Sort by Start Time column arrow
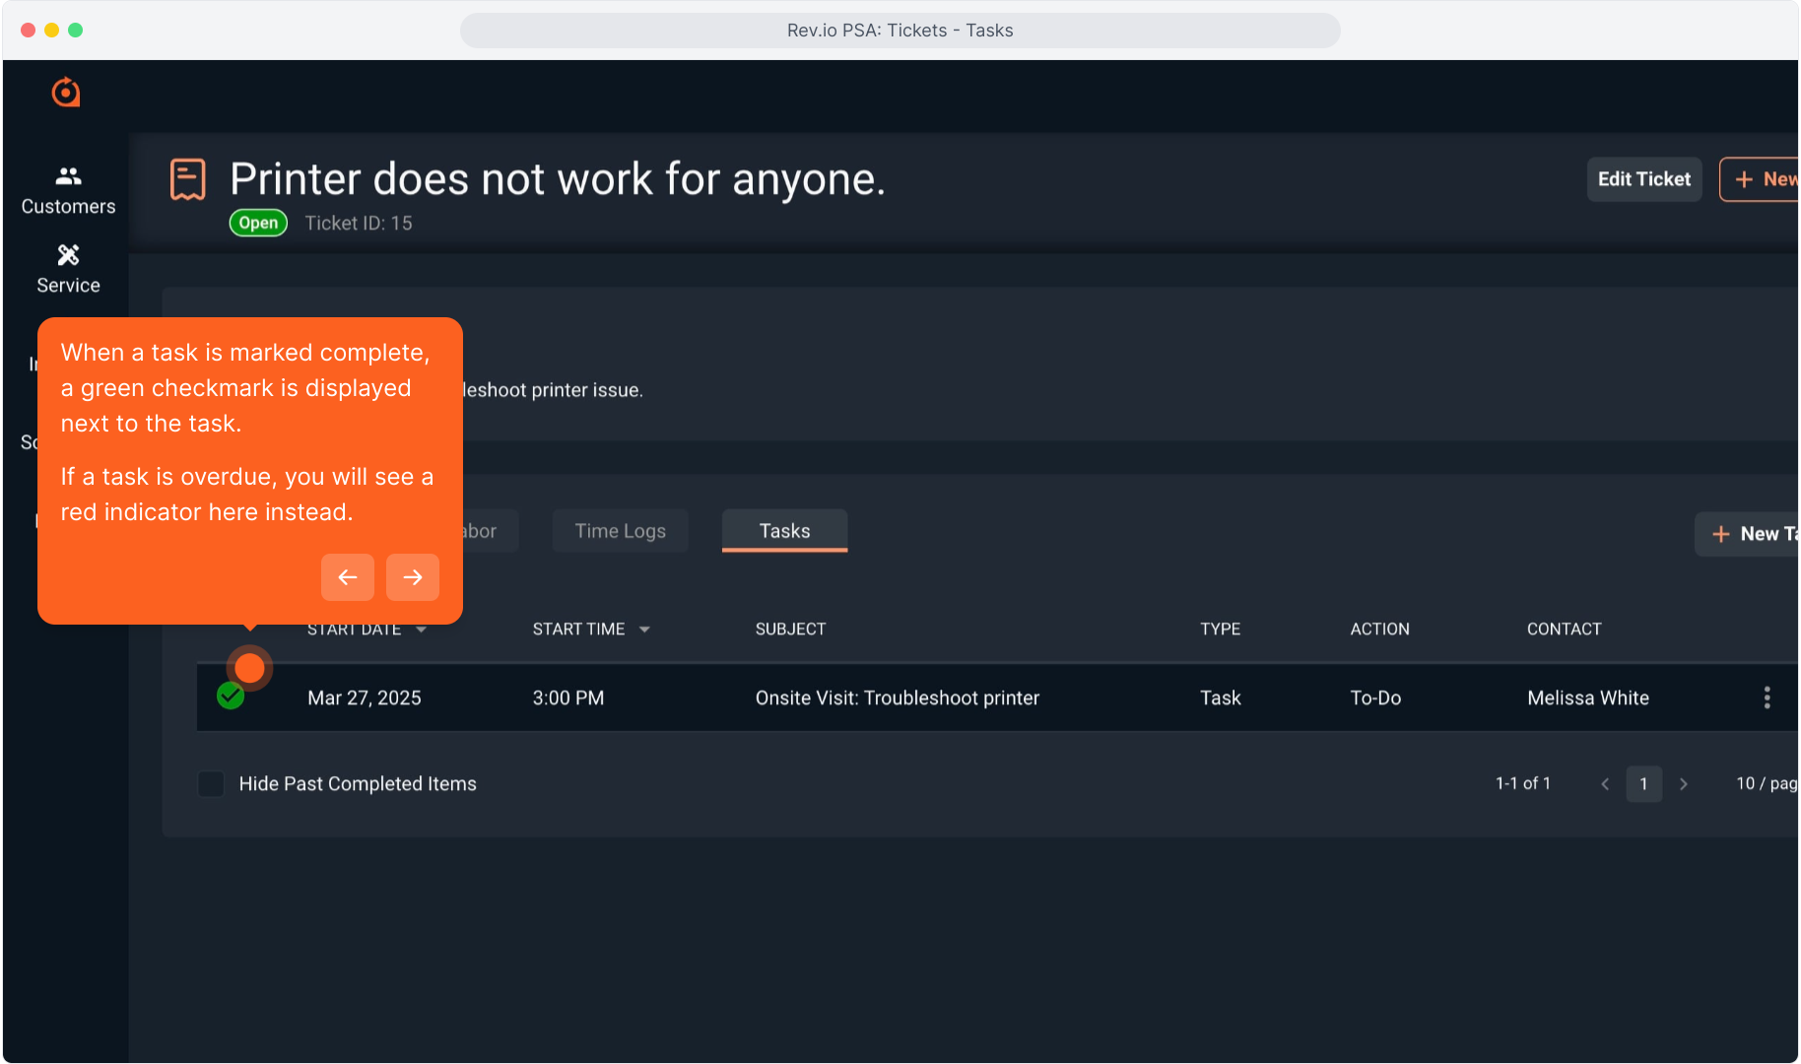The height and width of the screenshot is (1064, 1801). [x=644, y=630]
